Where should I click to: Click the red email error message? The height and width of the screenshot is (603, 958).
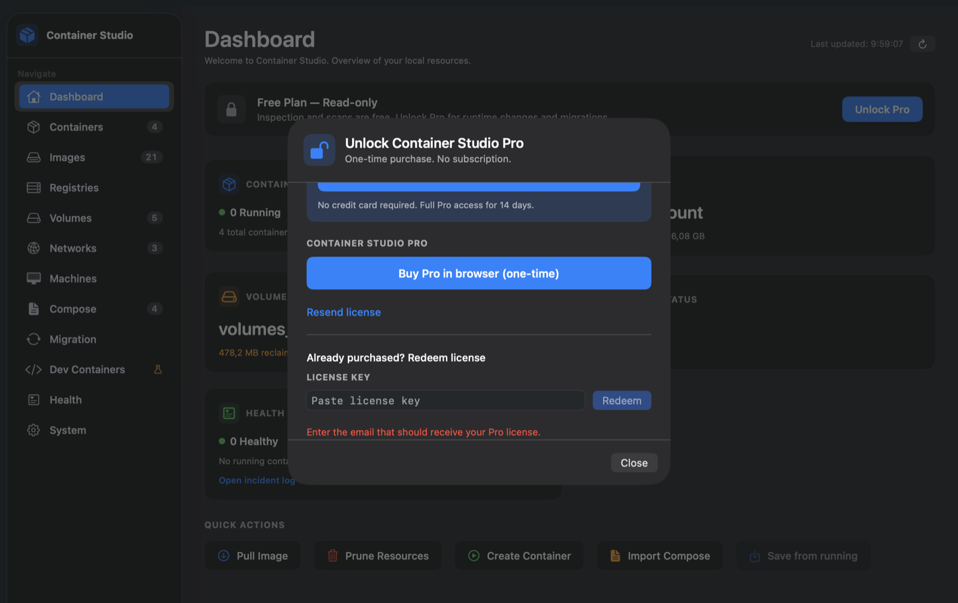click(423, 432)
